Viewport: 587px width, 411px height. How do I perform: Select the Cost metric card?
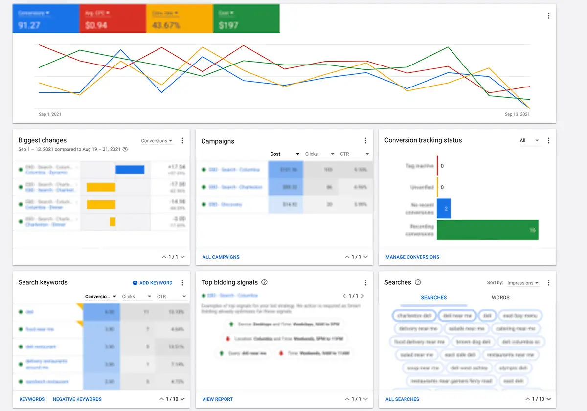tap(246, 19)
